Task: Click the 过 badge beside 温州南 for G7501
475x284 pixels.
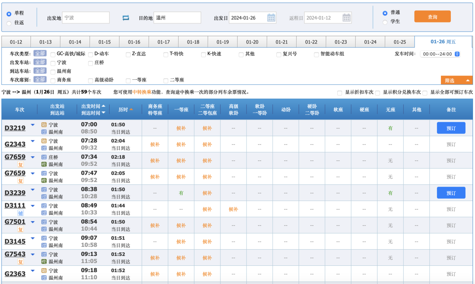Action: (x=44, y=229)
